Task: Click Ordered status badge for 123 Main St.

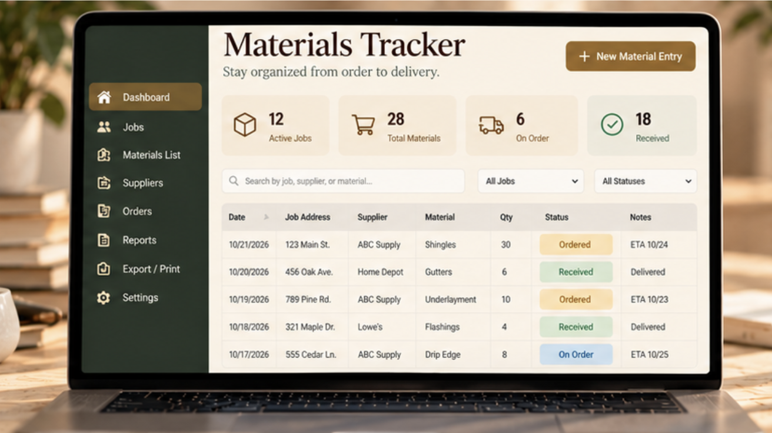Action: pyautogui.click(x=576, y=245)
